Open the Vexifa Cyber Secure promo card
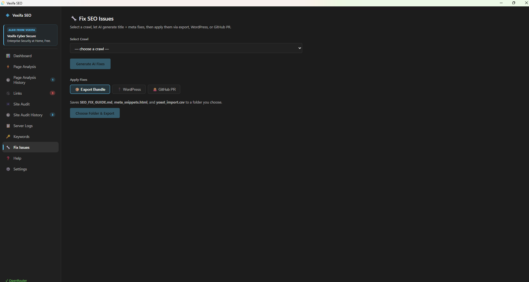 31,35
